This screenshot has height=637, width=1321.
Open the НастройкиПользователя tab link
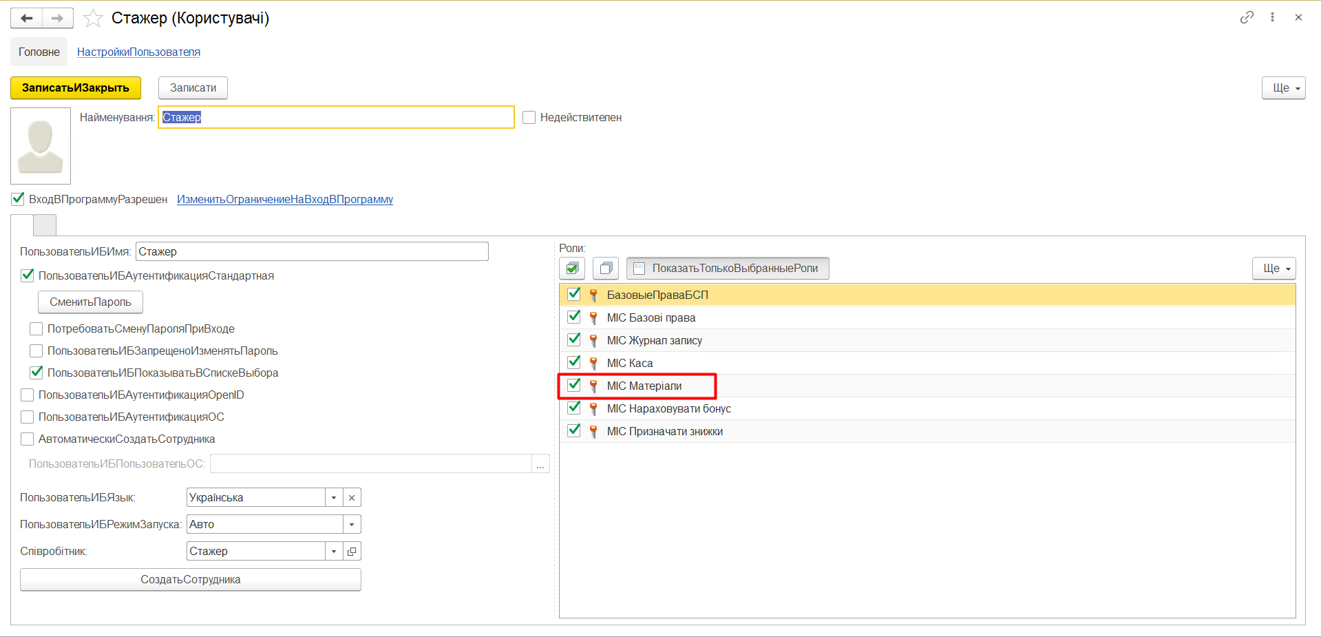point(138,52)
